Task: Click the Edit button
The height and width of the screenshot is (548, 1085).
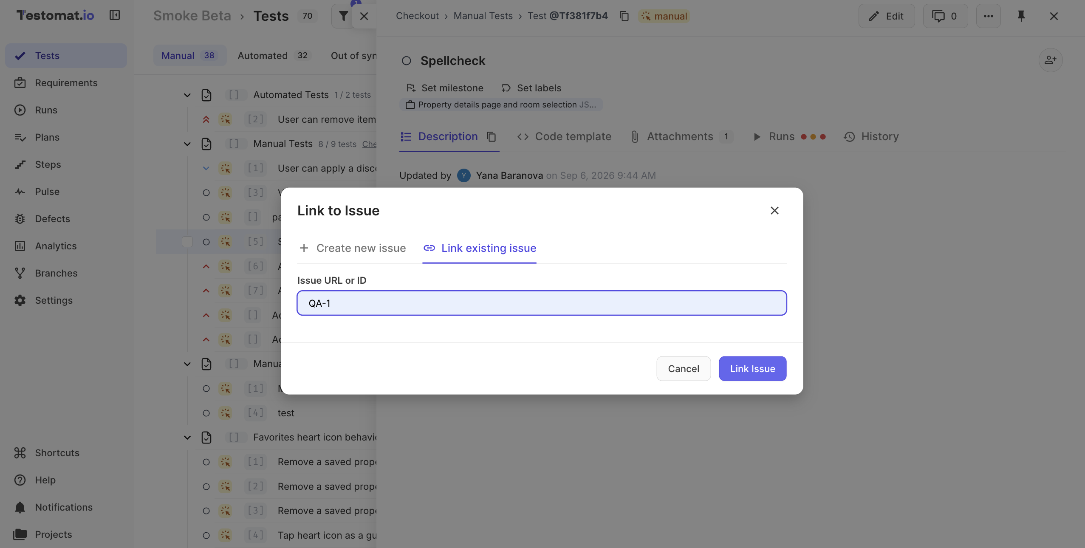Action: 887,16
